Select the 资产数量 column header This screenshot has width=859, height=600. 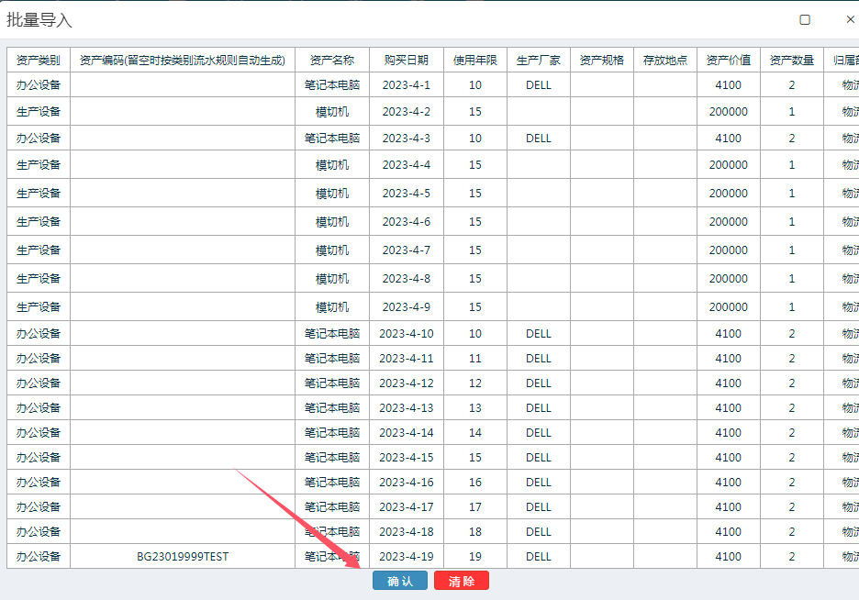[792, 61]
